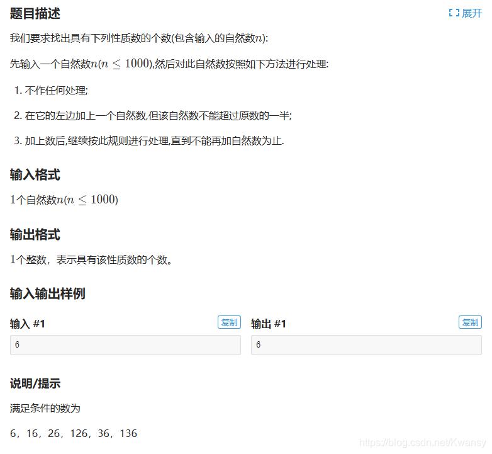Image resolution: width=492 pixels, height=454 pixels.
Task: Click the 题目描述 heading
Action: [35, 13]
